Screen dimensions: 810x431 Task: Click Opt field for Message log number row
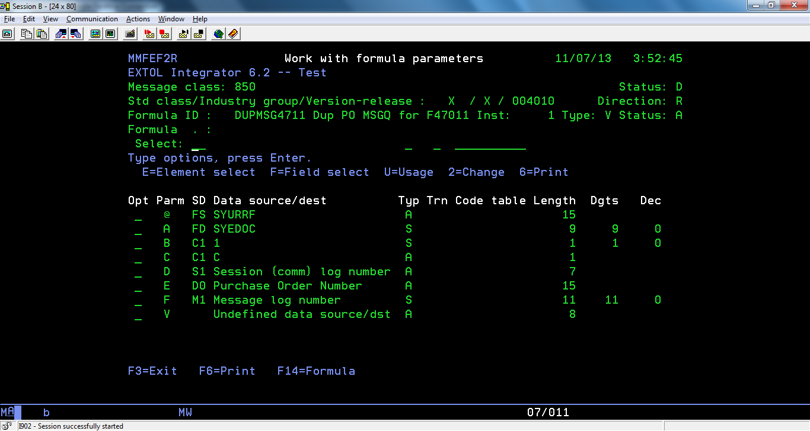coord(138,300)
